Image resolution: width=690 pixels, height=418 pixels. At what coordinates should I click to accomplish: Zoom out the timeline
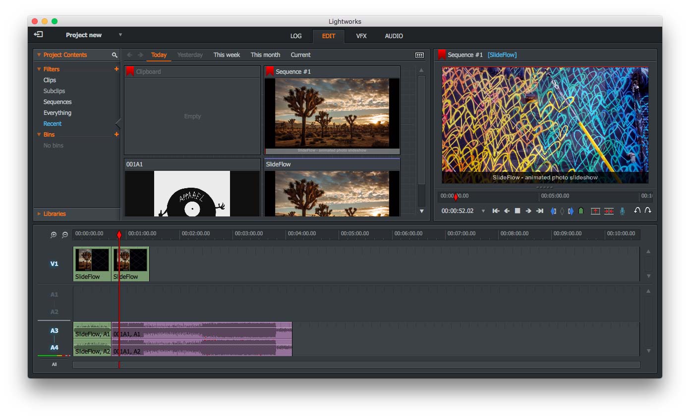point(64,235)
